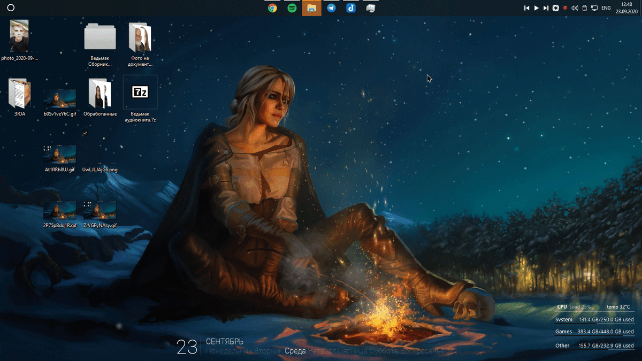Skip to the next track
Viewport: 642px width, 361px height.
click(546, 8)
